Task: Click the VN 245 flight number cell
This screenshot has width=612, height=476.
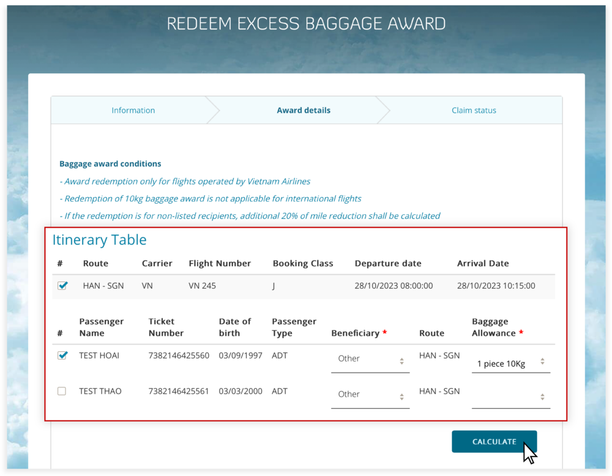Action: (202, 286)
